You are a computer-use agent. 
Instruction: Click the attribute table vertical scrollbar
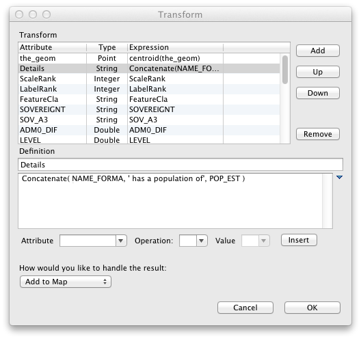[x=285, y=98]
